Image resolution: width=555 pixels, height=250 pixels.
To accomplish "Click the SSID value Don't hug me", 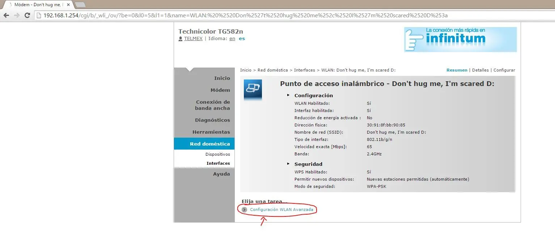I will tap(397, 132).
